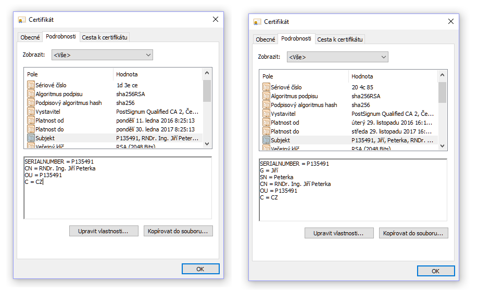Click certificate title icon in left window
478x294 pixels.
coord(22,20)
